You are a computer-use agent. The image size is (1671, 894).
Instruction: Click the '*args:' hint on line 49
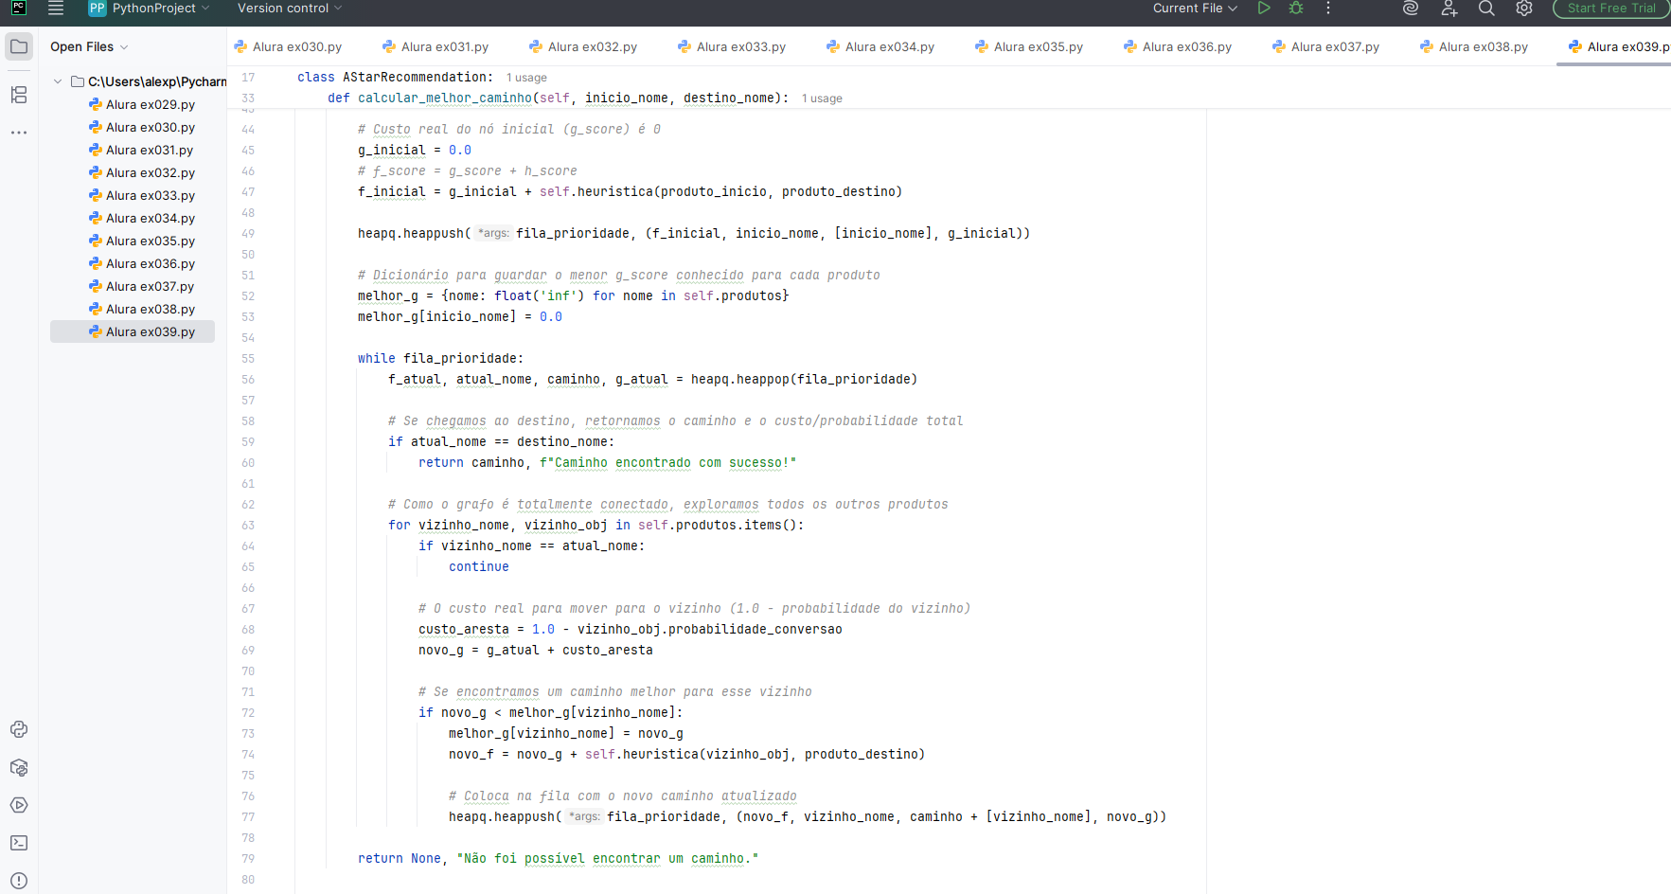(493, 233)
